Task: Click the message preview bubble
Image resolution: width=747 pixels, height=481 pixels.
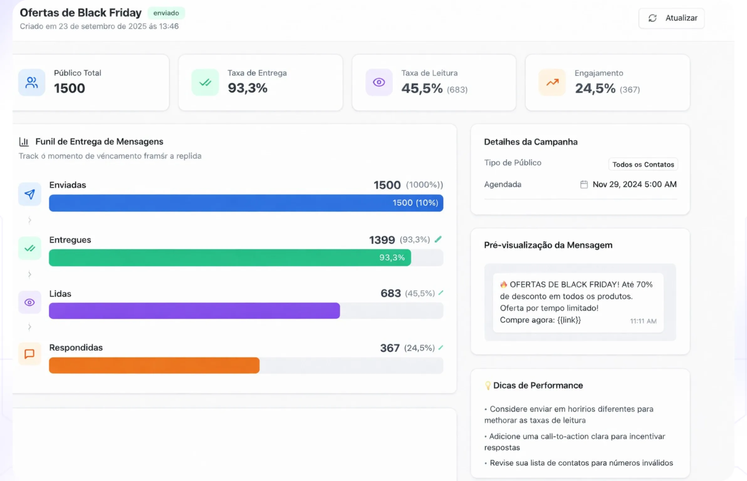Action: pos(578,303)
